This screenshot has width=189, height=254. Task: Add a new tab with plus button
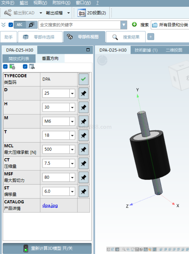[150, 37]
